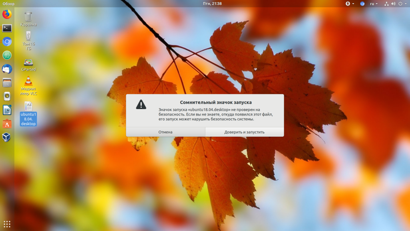410x231 pixels.
Task: Click the Chromium tray indicator icon
Action: tap(362, 4)
